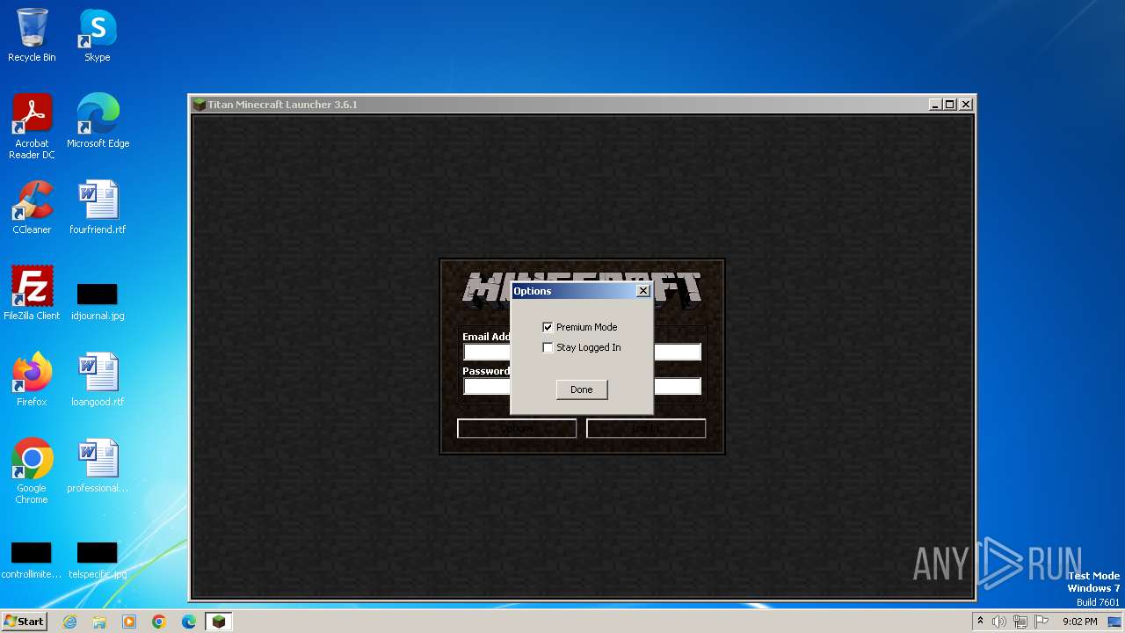
Task: Enable the Stay Logged In checkbox
Action: [548, 347]
